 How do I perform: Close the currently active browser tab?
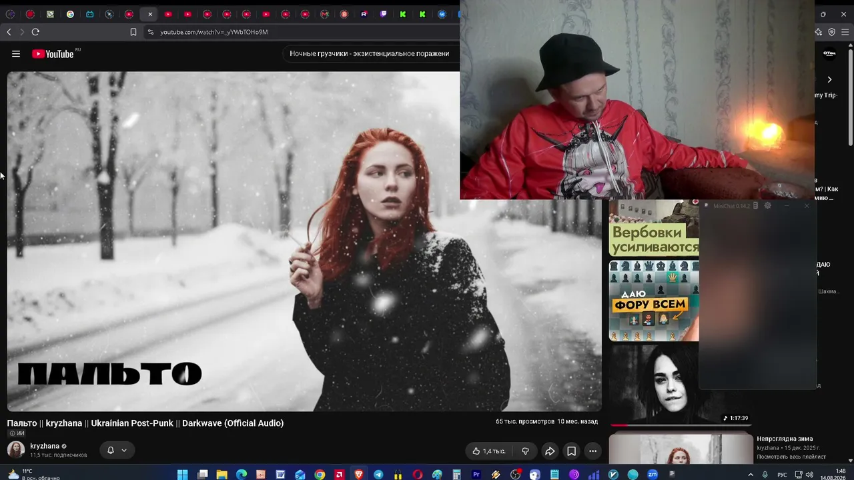[x=150, y=14]
